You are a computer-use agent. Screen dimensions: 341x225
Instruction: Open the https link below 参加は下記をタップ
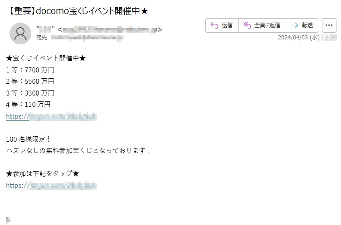pos(51,186)
